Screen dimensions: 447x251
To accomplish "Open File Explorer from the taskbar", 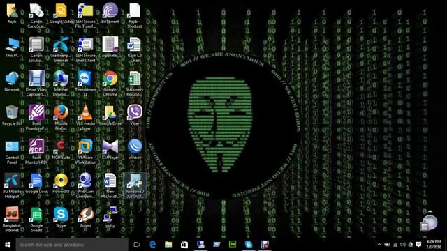I will coord(168,245).
